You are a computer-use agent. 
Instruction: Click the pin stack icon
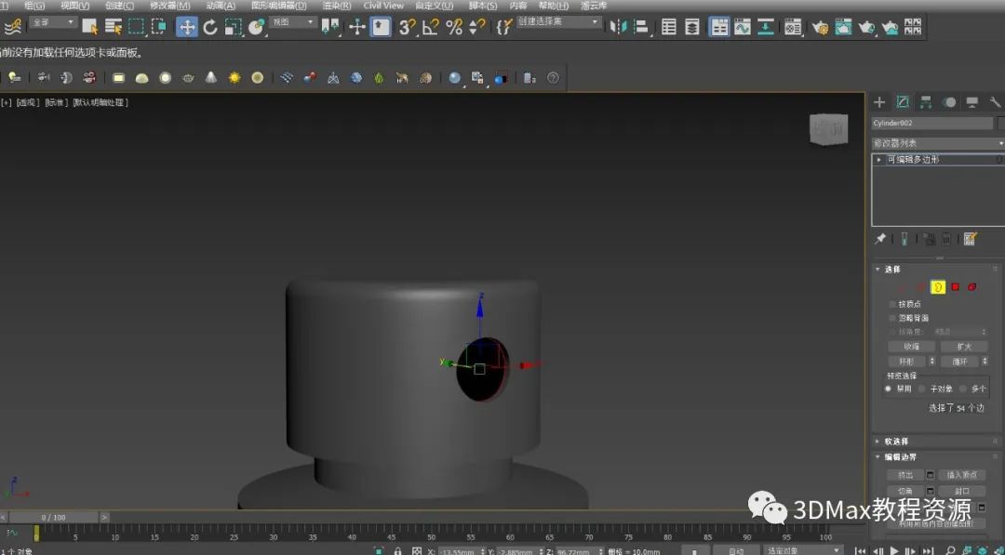[x=880, y=239]
